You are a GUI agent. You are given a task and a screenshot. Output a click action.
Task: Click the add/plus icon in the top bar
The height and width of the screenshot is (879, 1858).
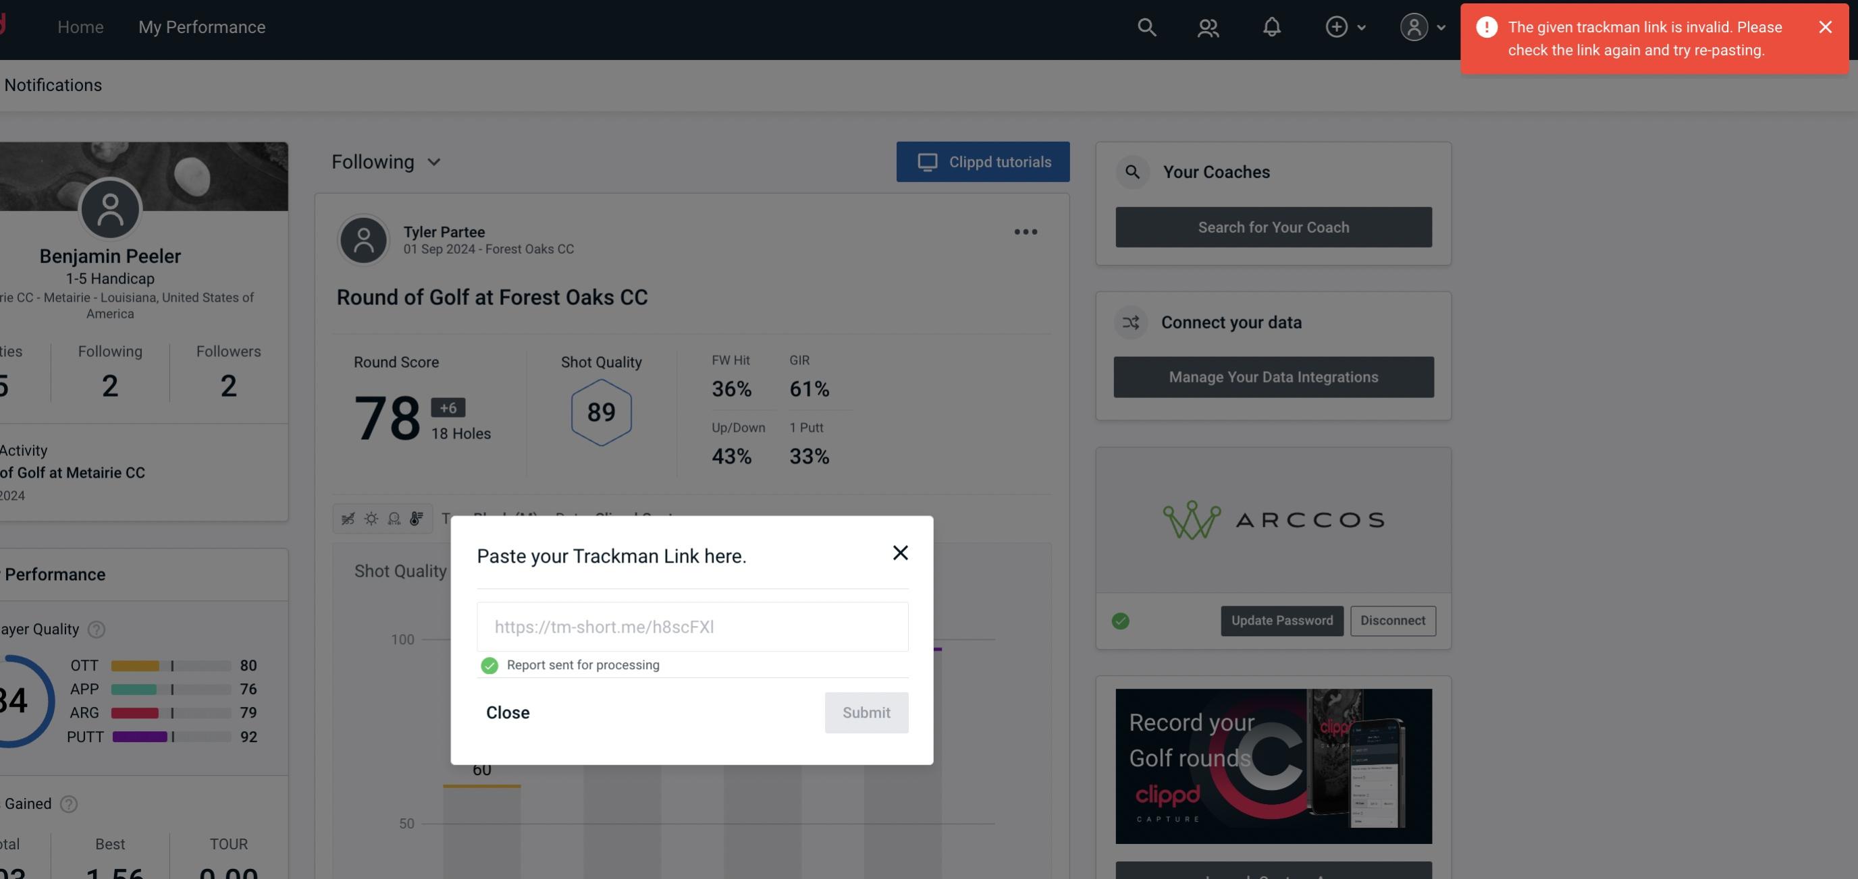[1335, 26]
